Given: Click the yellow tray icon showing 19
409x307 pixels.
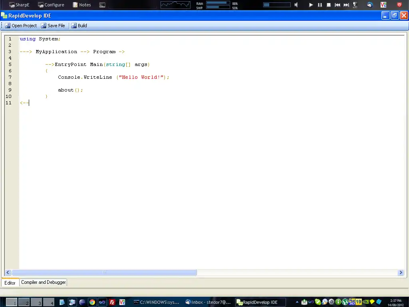Looking at the screenshot, I should click(x=359, y=302).
